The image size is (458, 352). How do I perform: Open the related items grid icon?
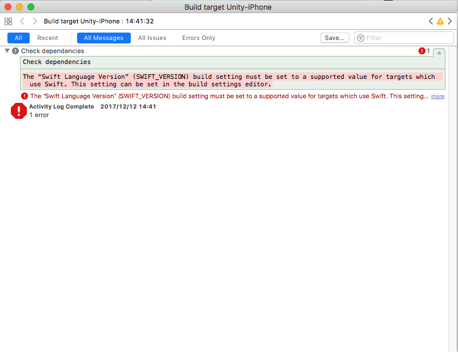click(x=8, y=21)
